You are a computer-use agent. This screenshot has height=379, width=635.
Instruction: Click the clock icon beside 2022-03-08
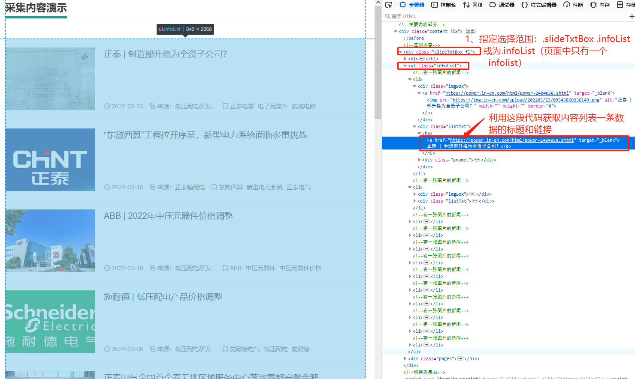(x=107, y=349)
